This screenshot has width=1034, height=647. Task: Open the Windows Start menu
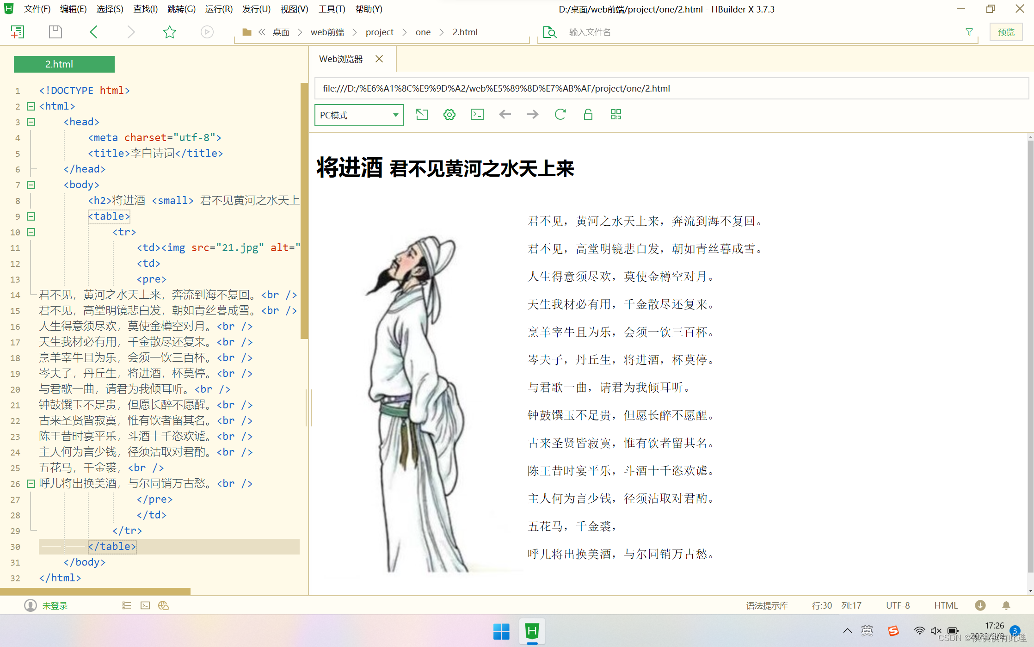501,631
